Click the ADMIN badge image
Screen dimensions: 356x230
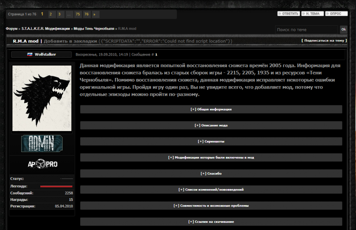[42, 143]
